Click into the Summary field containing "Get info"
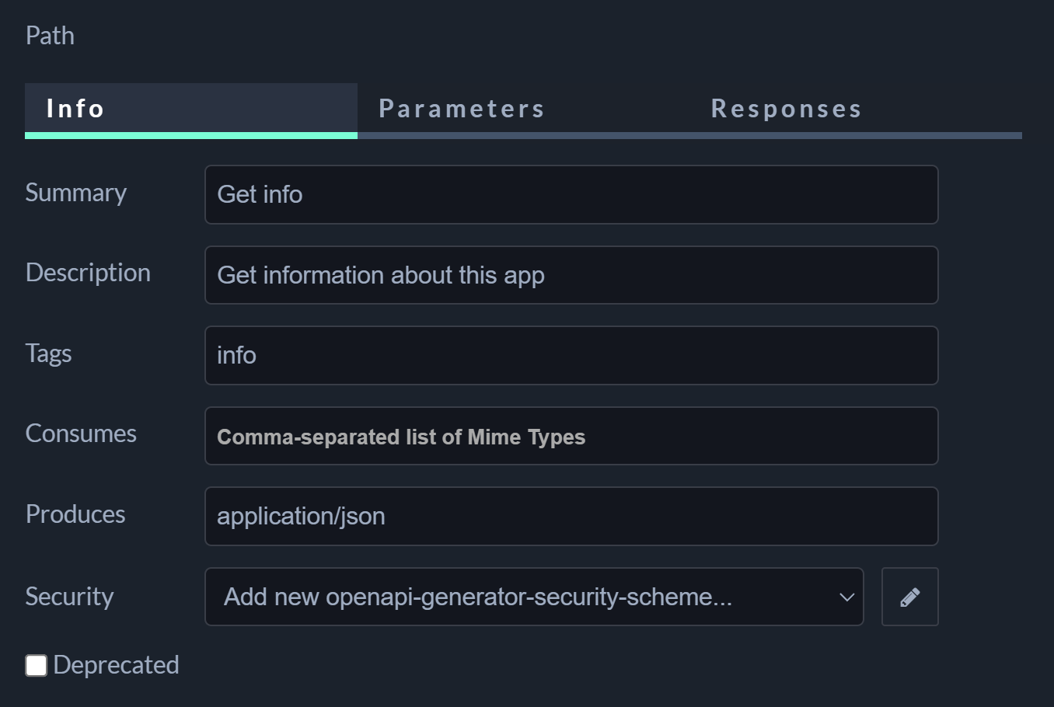Viewport: 1054px width, 707px height. point(571,194)
